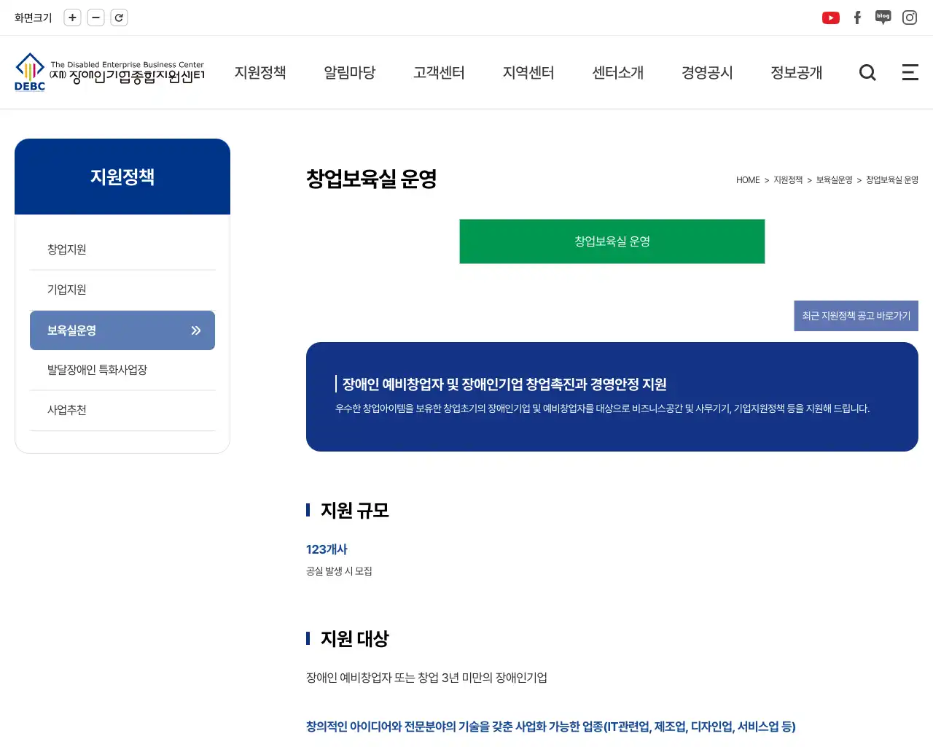Click the 지원 규모 heading

(355, 511)
